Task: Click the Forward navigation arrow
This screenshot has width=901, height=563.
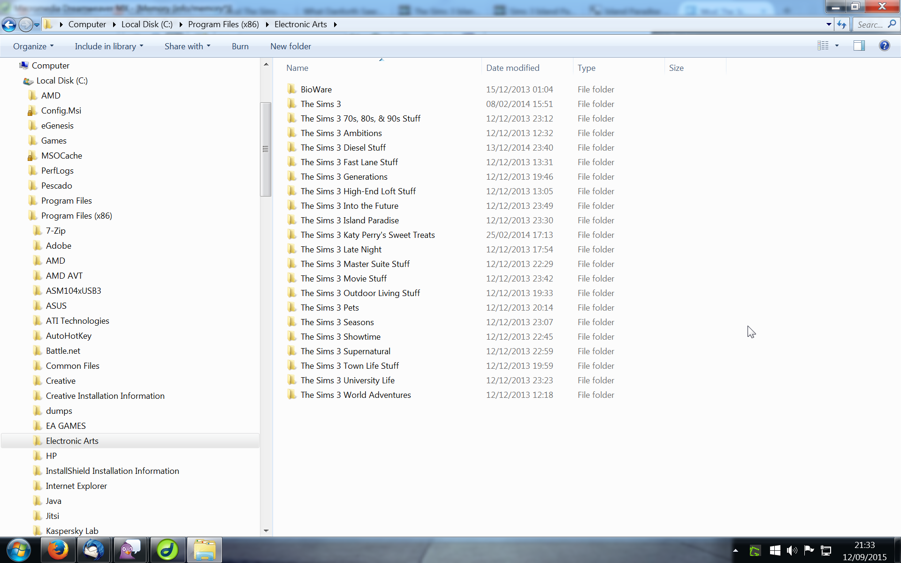Action: (x=25, y=24)
